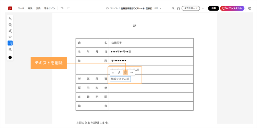Viewport: 257px width, 128px height.
Task: Click the help question mark icon
Action: click(x=249, y=8)
